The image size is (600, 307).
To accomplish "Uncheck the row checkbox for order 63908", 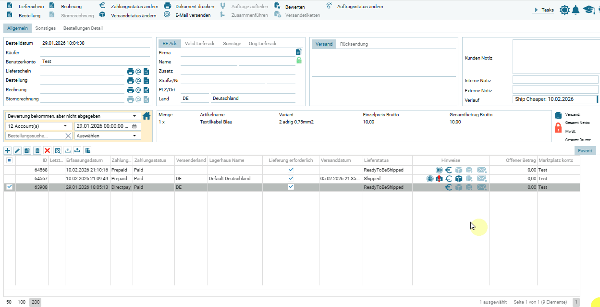I will coord(9,187).
